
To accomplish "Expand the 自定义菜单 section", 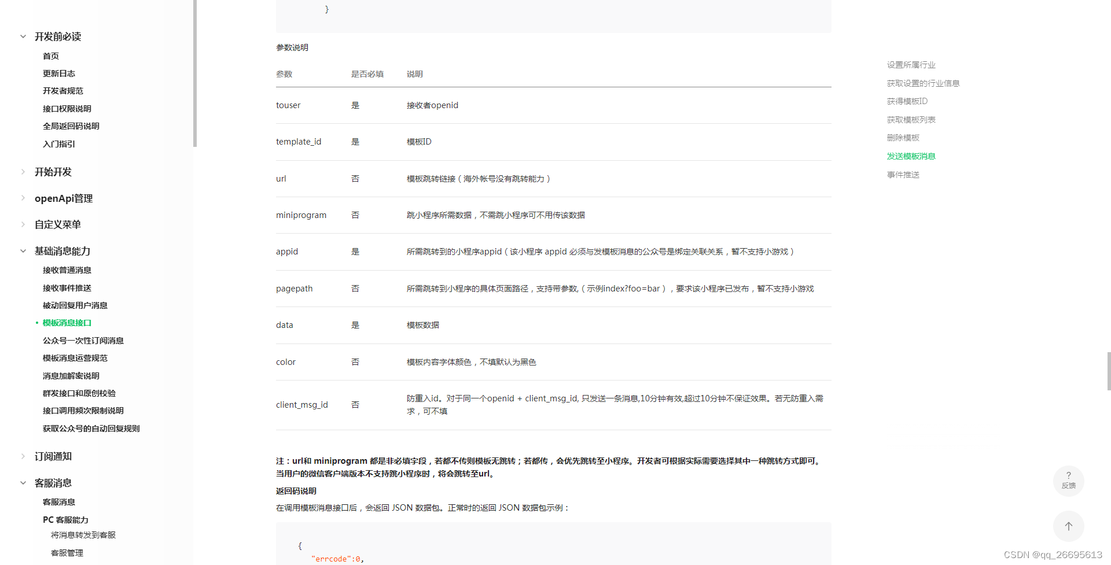I will [x=23, y=224].
